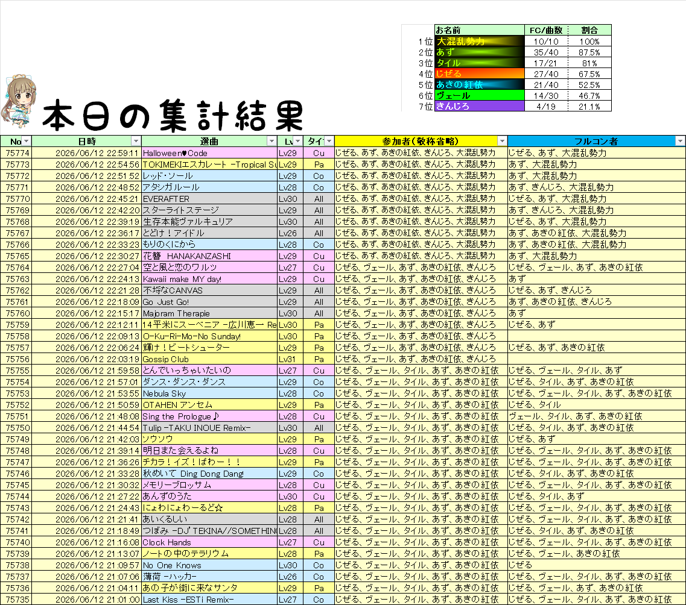686x605 pixels.
Task: Select the date cell 2026/06/12 21:59:58
Action: (x=87, y=371)
